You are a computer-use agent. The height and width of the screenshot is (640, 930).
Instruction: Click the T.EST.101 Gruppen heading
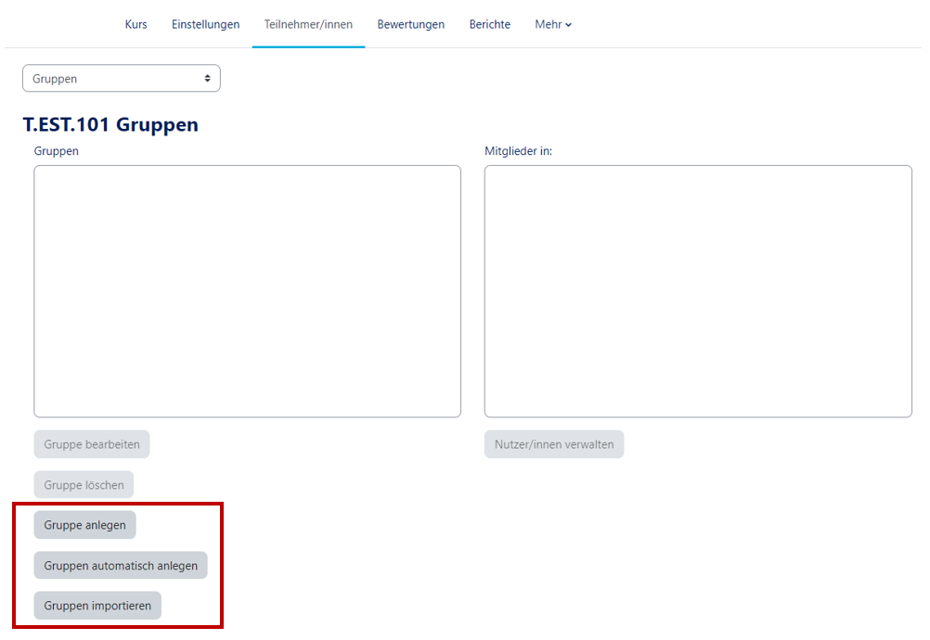[x=110, y=124]
